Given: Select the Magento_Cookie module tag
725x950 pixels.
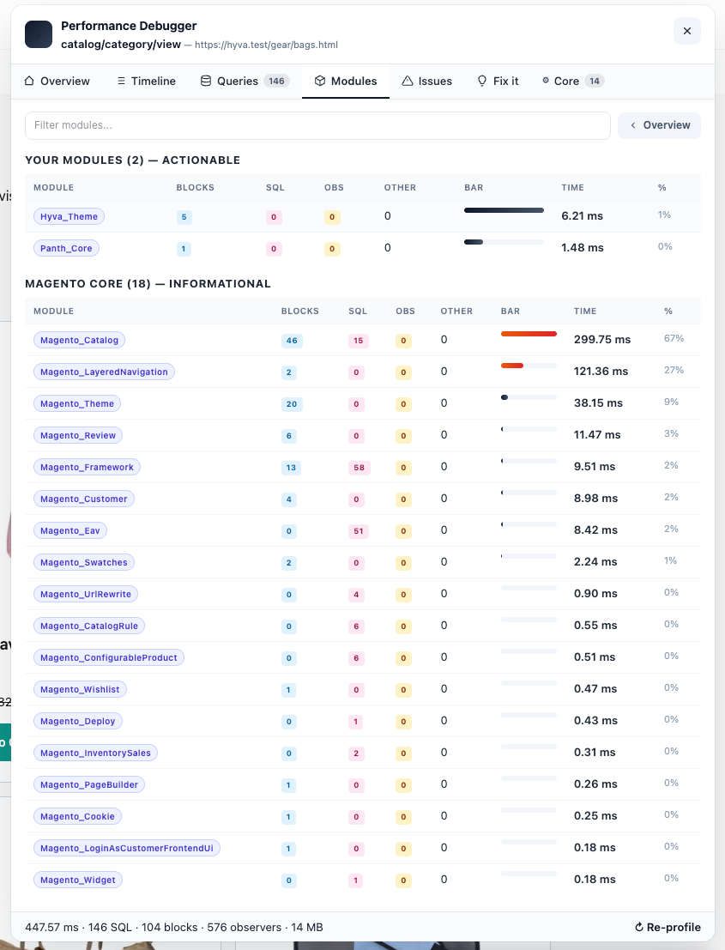Looking at the screenshot, I should 77,816.
